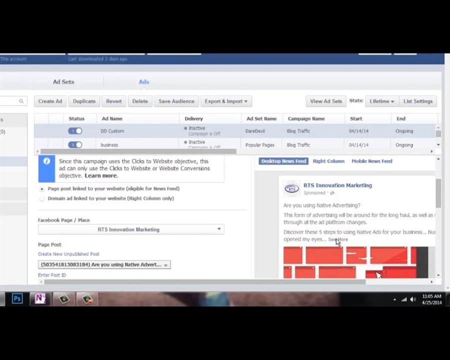Switch to the Ad Sets tab
Viewport: 450px width, 360px height.
[x=63, y=82]
